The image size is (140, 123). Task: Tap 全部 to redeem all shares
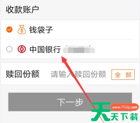(x=123, y=74)
